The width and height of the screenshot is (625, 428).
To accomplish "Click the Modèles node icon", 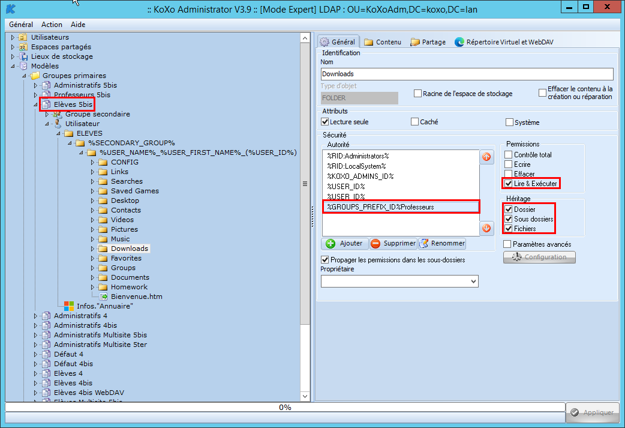I will point(23,66).
